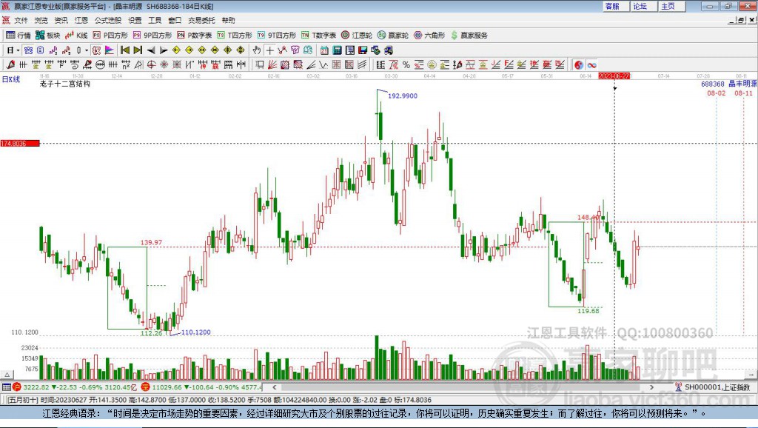The height and width of the screenshot is (428, 758).
Task: Select the circled crosshair drawing tool
Action: [x=151, y=64]
